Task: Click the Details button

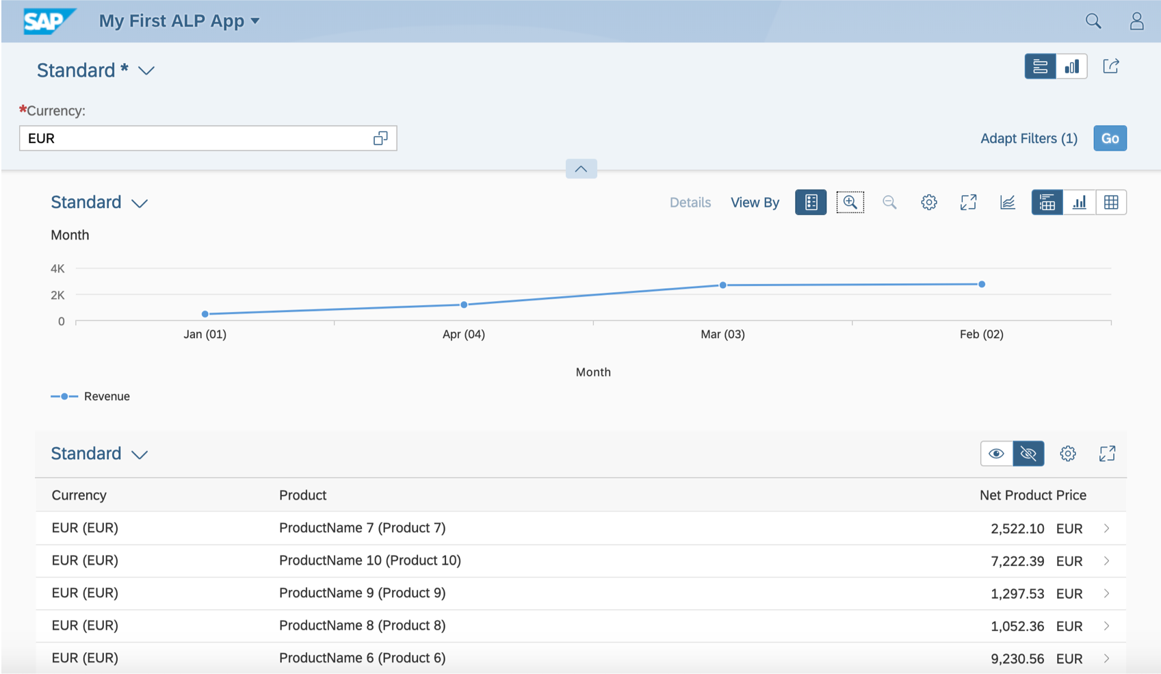Action: click(690, 203)
